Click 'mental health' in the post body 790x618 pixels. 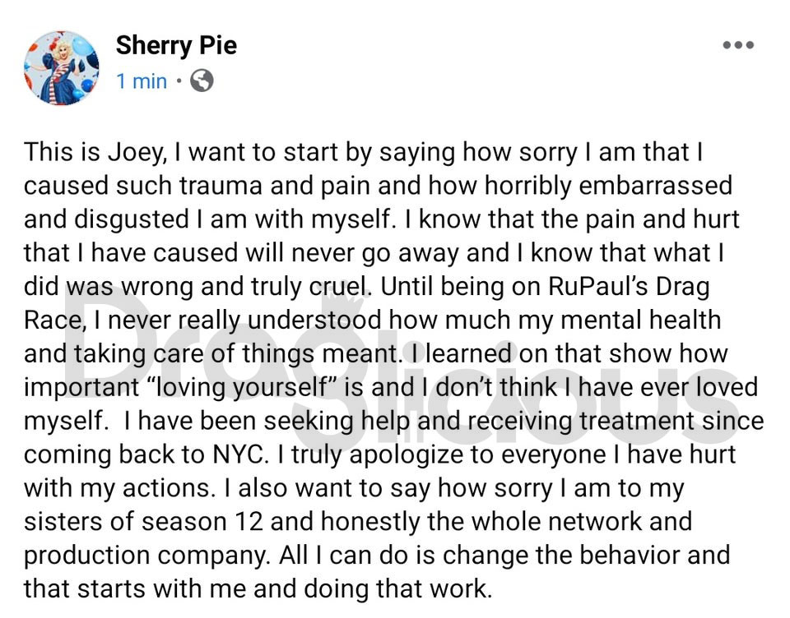[640, 320]
